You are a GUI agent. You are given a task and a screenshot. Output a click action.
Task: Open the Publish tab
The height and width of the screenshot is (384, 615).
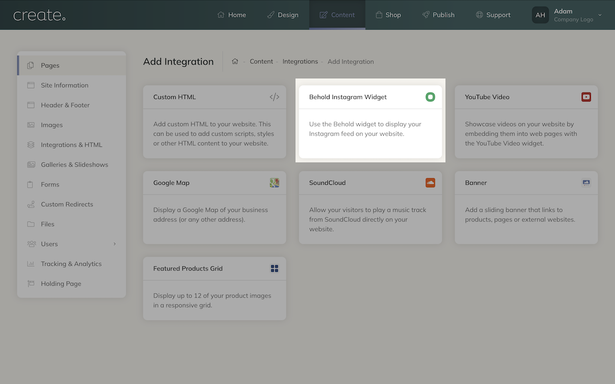click(438, 15)
